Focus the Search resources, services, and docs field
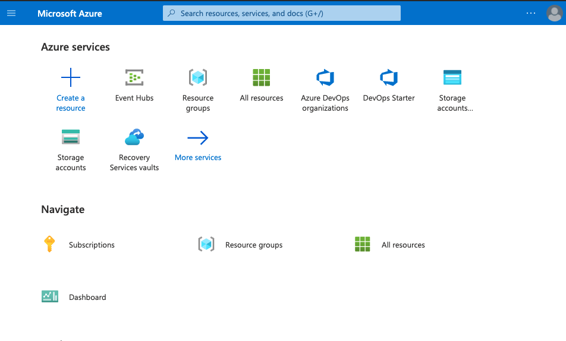Screen dimensions: 566x341 click(282, 13)
